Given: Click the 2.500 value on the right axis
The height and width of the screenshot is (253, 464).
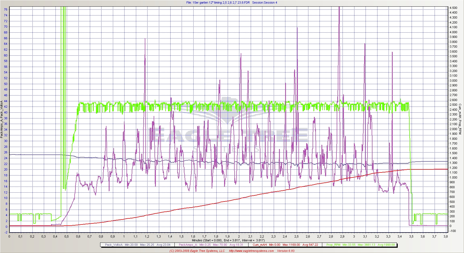Looking at the screenshot, I should click(453, 105).
